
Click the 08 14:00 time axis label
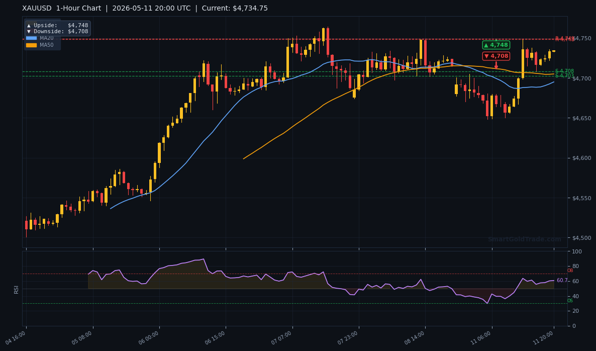415,337
